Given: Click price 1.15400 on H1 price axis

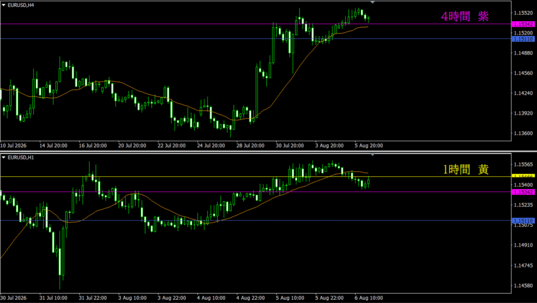Looking at the screenshot, I should (x=523, y=185).
